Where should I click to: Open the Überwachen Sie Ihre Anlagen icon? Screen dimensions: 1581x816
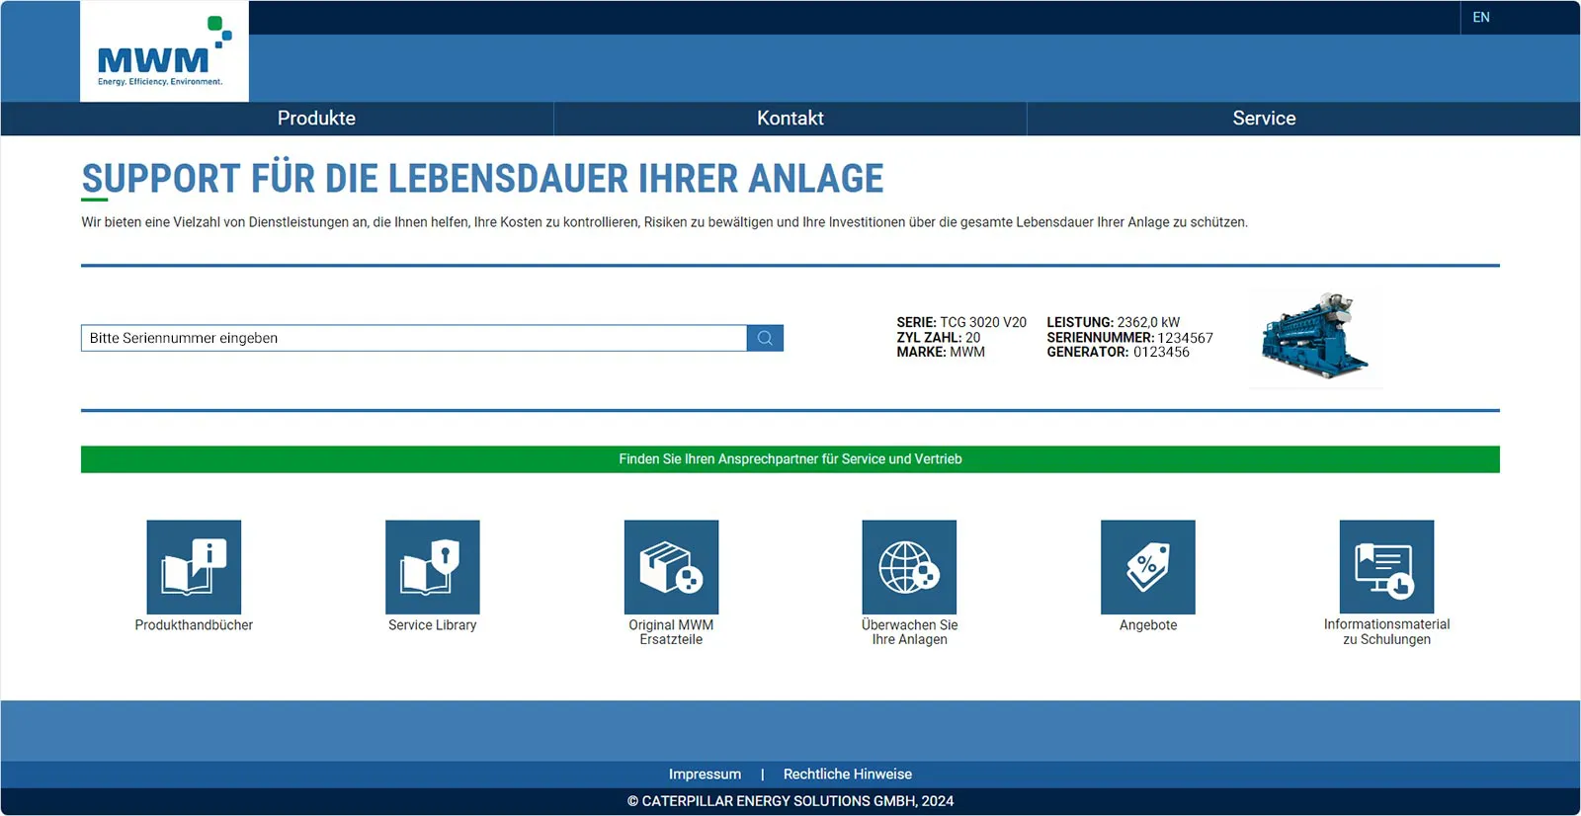coord(909,567)
